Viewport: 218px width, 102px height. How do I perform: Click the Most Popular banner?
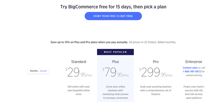coord(115,52)
